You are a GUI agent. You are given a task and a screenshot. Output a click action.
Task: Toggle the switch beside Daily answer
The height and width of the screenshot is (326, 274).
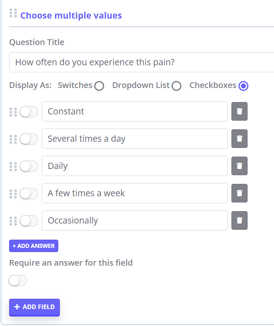(x=29, y=167)
